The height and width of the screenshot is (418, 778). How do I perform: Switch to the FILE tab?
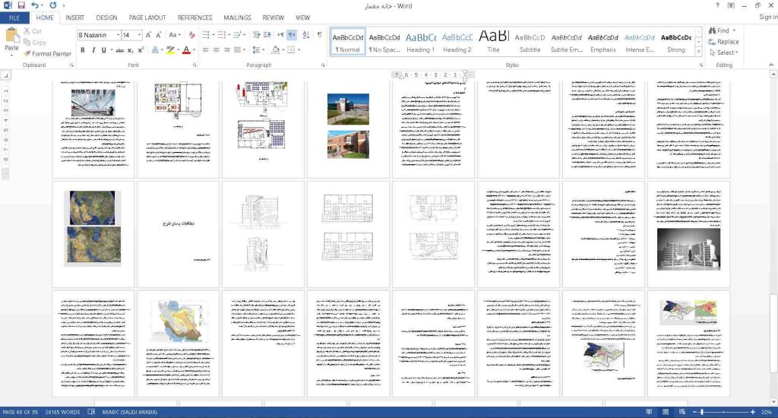pyautogui.click(x=14, y=18)
